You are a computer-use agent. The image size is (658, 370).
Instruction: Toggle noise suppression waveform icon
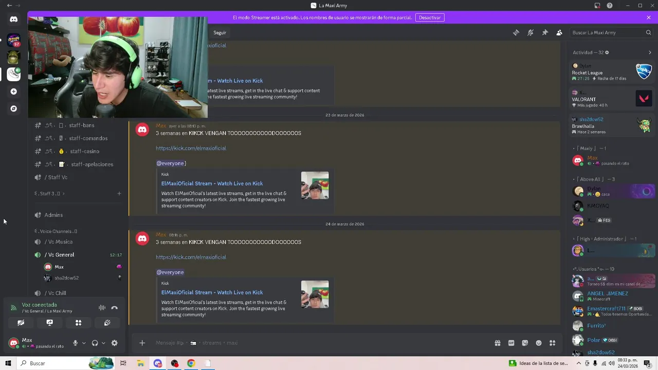tap(102, 308)
